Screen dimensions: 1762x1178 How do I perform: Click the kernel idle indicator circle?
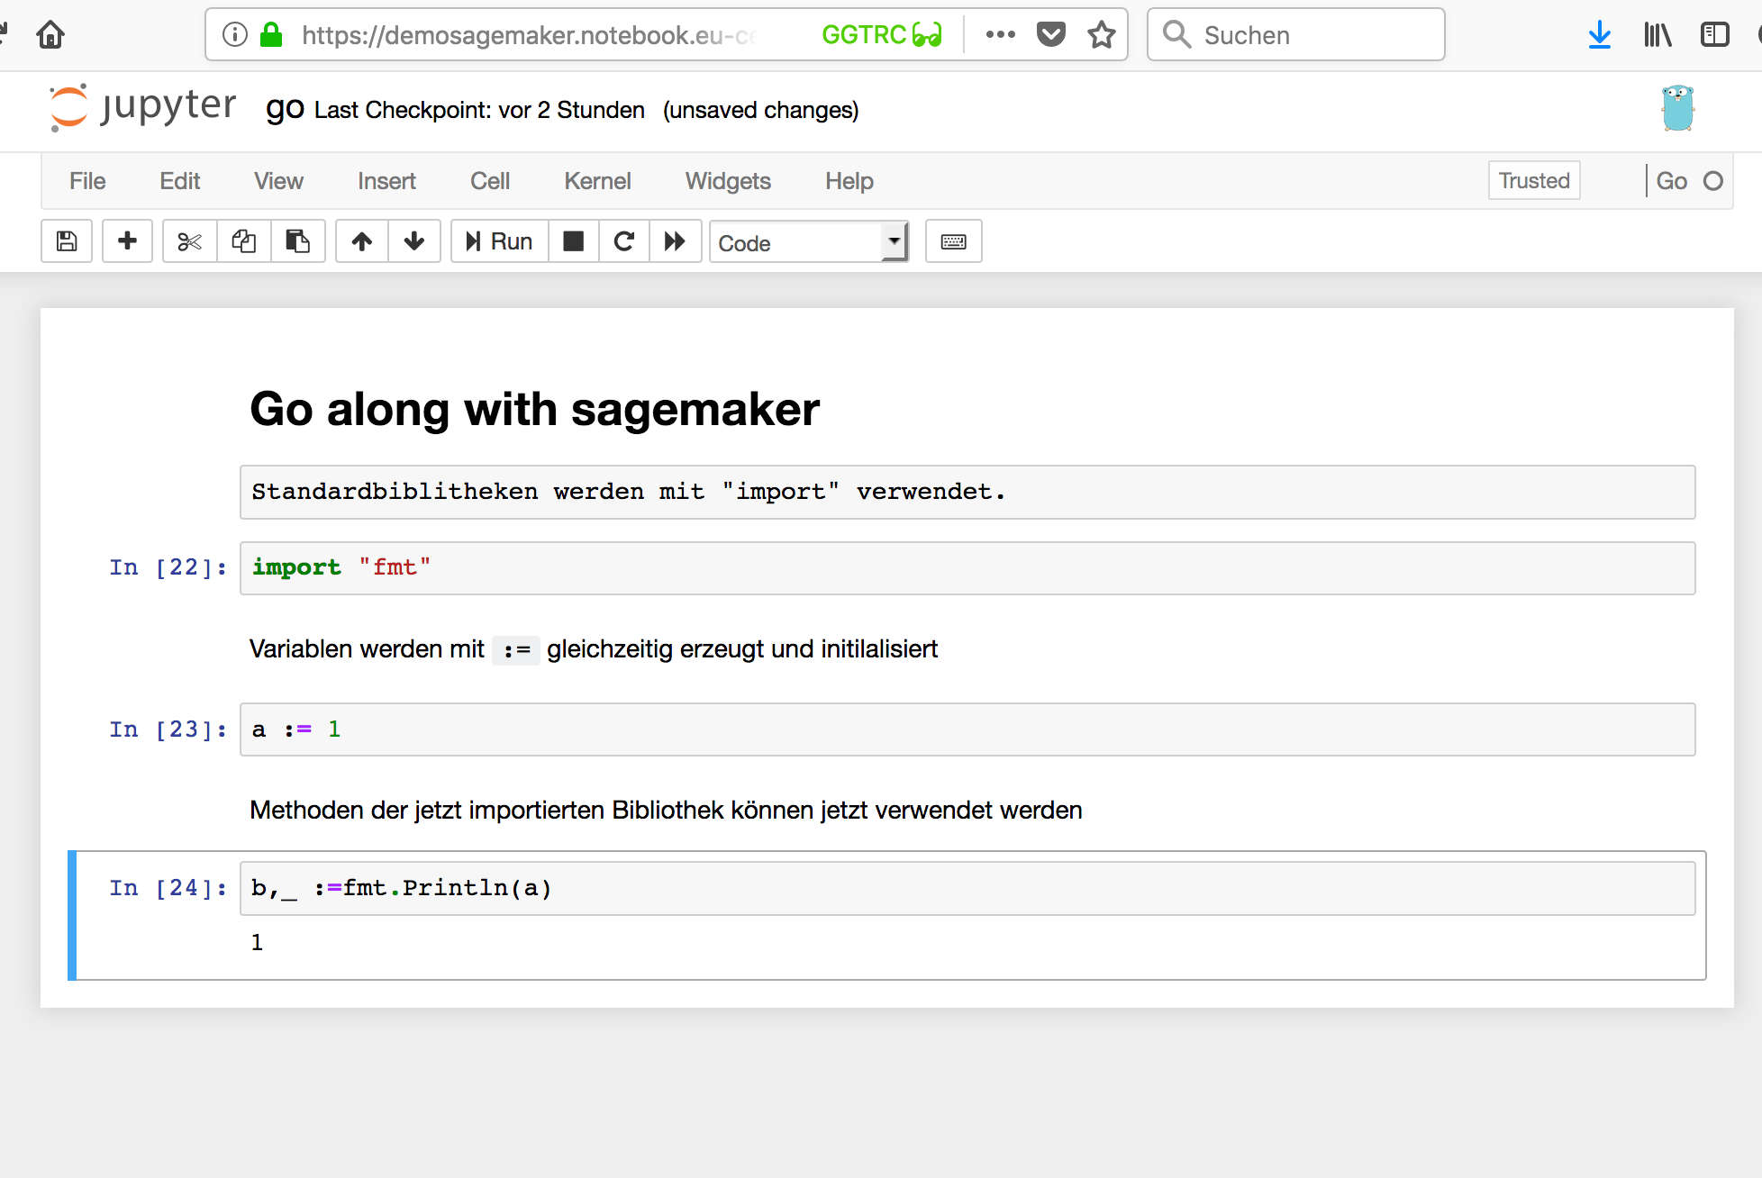pyautogui.click(x=1713, y=181)
